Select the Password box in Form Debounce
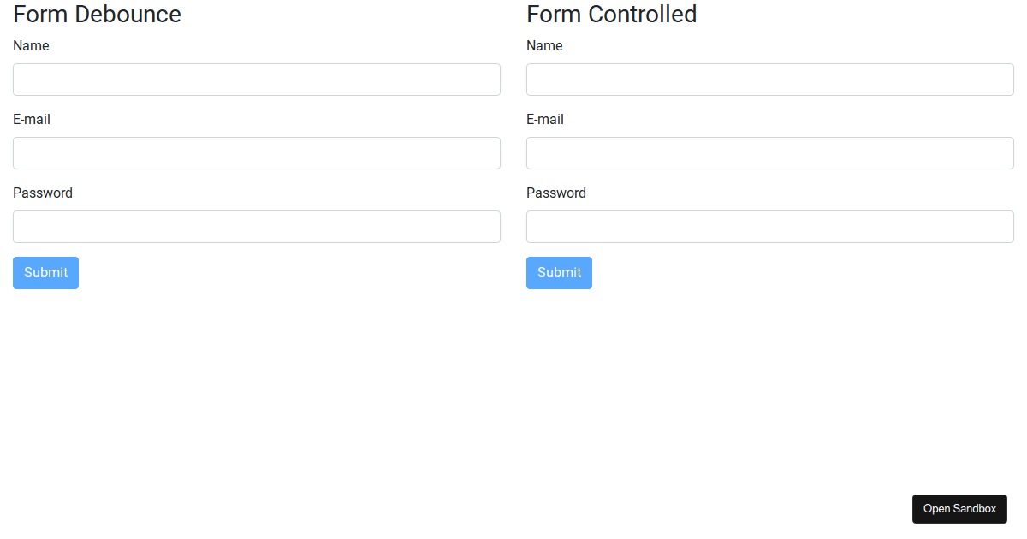The height and width of the screenshot is (539, 1027). coord(257,227)
